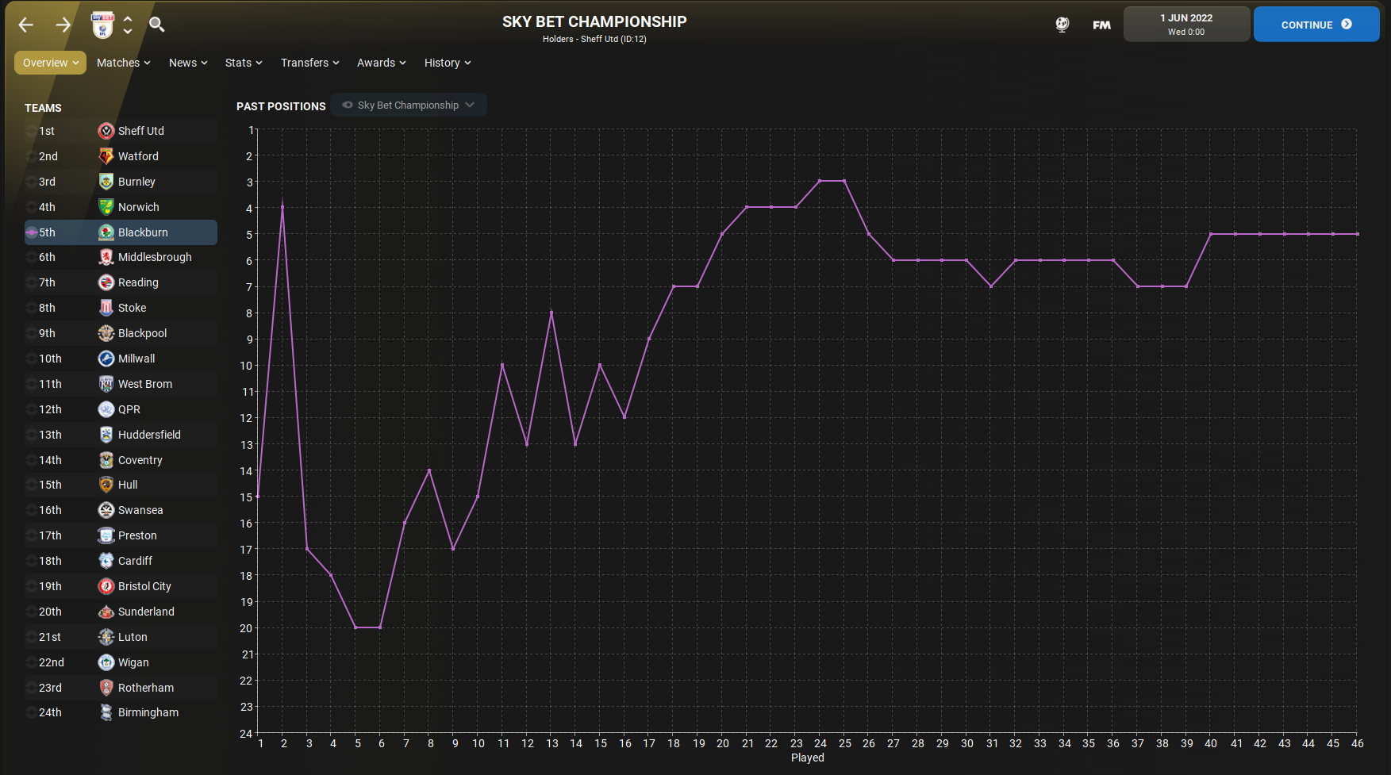
Task: Click the Millwall club badge
Action: pos(106,359)
